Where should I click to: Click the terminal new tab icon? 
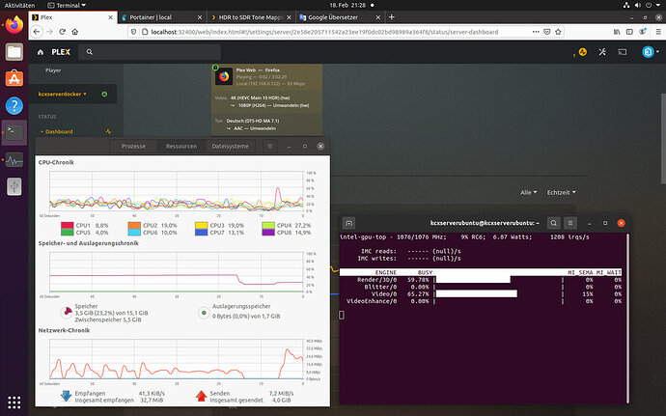pos(348,223)
